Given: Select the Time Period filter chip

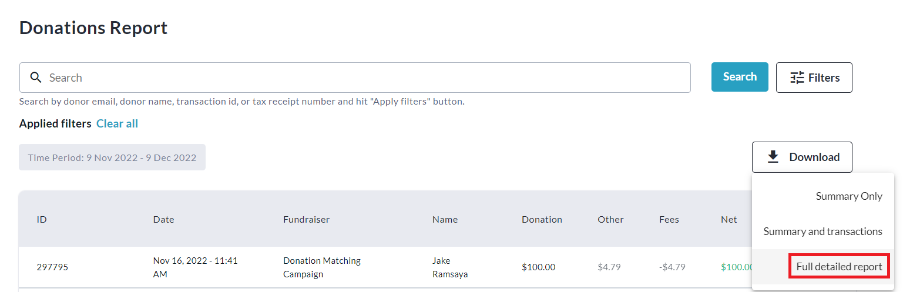Looking at the screenshot, I should coord(112,157).
